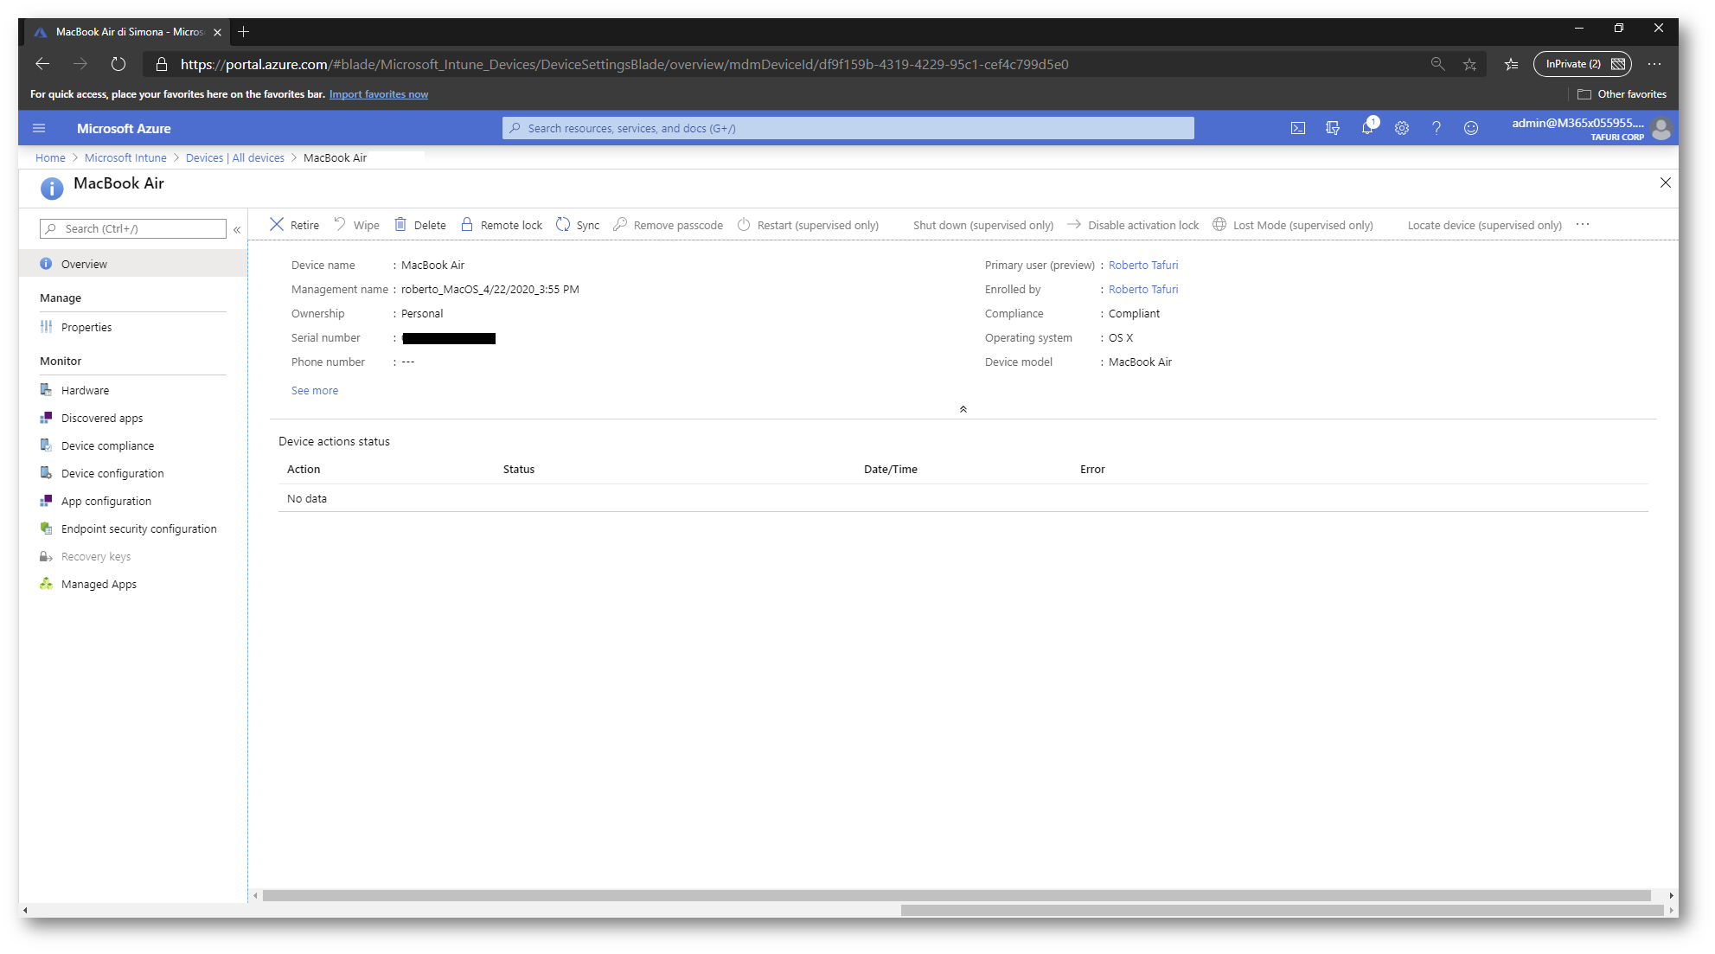Focus the Azure search resources box

[x=848, y=128]
